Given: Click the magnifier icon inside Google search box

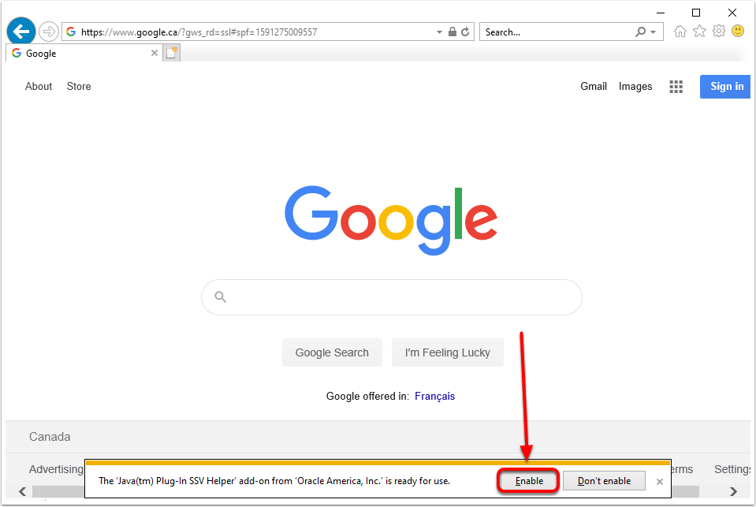Looking at the screenshot, I should tap(221, 297).
